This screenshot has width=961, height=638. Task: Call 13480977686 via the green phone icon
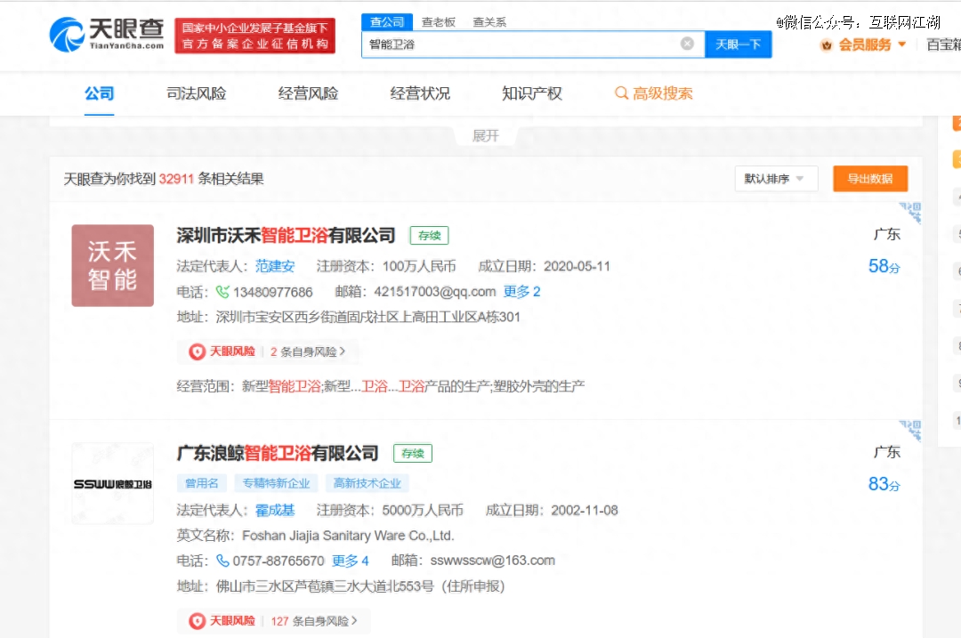pyautogui.click(x=222, y=292)
